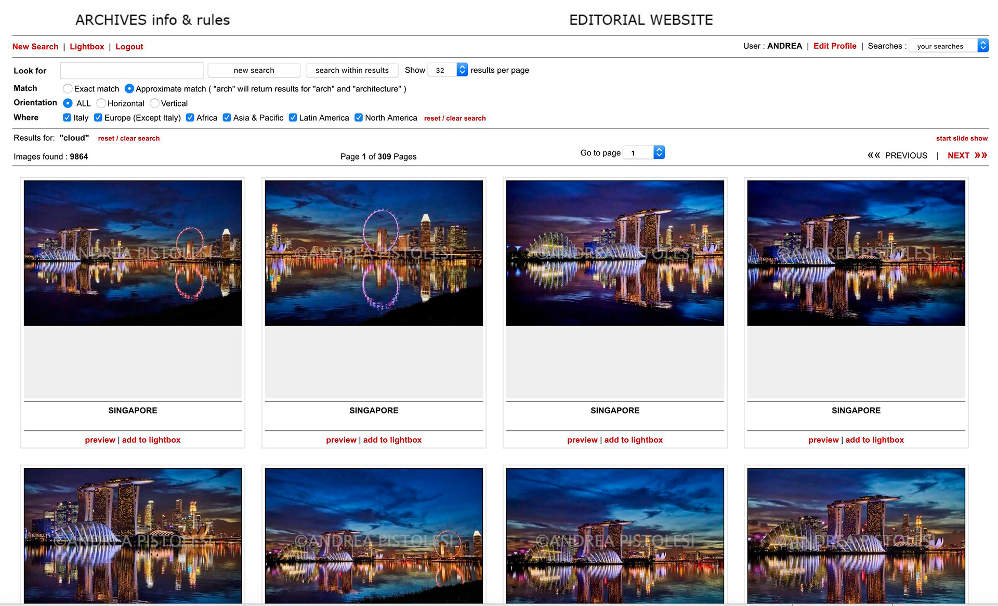The width and height of the screenshot is (998, 606).
Task: Toggle the Africa checkbox
Action: click(x=190, y=117)
